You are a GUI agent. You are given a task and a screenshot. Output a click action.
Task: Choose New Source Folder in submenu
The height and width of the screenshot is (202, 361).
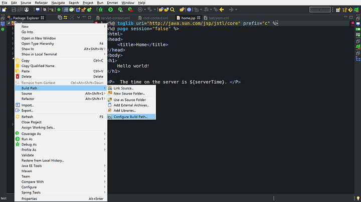pyautogui.click(x=131, y=93)
